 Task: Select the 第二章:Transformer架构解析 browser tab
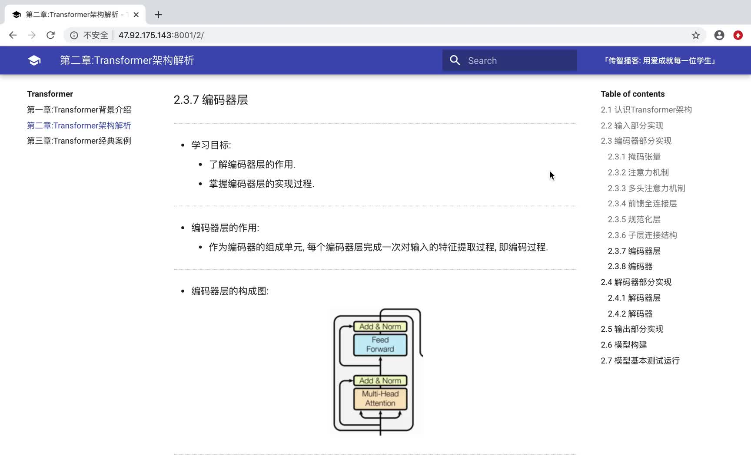(x=75, y=15)
